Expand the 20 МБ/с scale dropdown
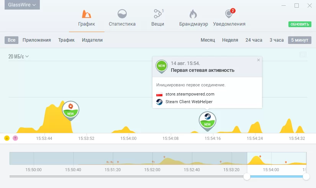This screenshot has height=188, width=316. coord(18,57)
